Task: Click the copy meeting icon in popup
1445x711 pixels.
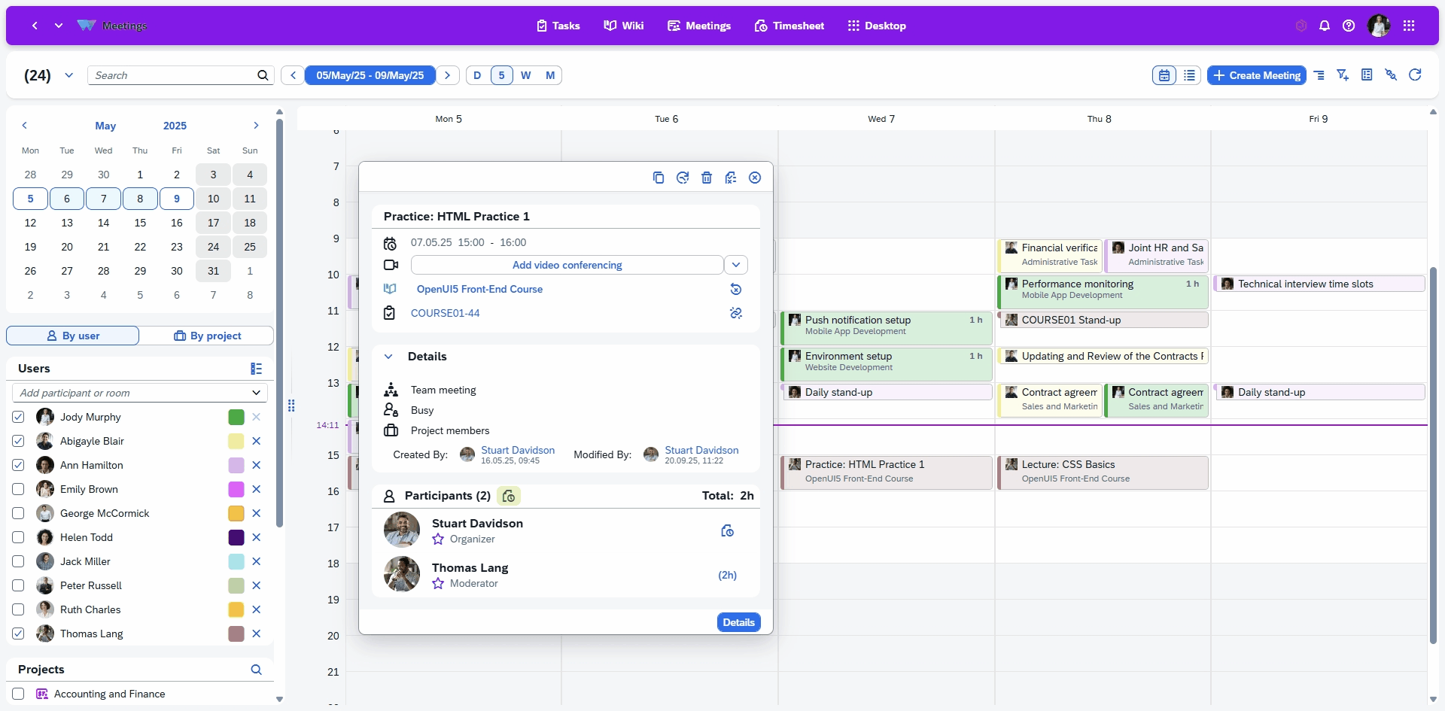Action: coord(658,178)
